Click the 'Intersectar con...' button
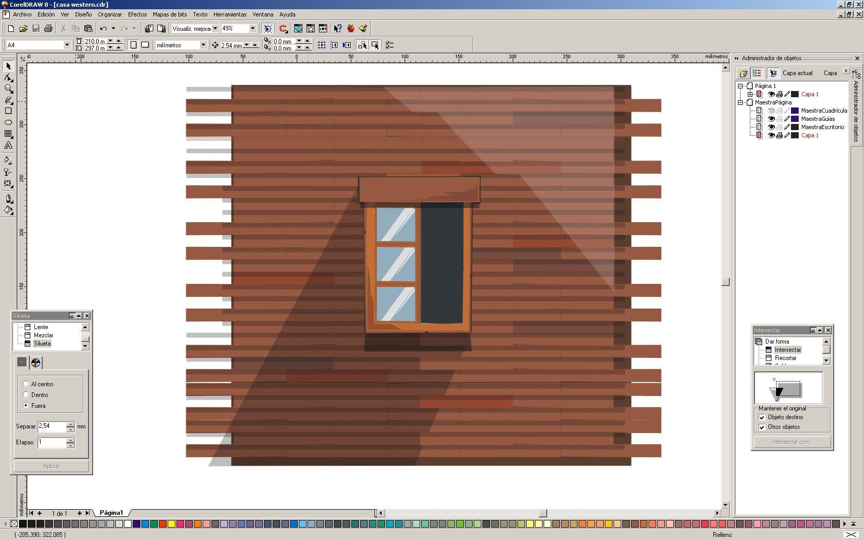The image size is (864, 540). tap(791, 442)
